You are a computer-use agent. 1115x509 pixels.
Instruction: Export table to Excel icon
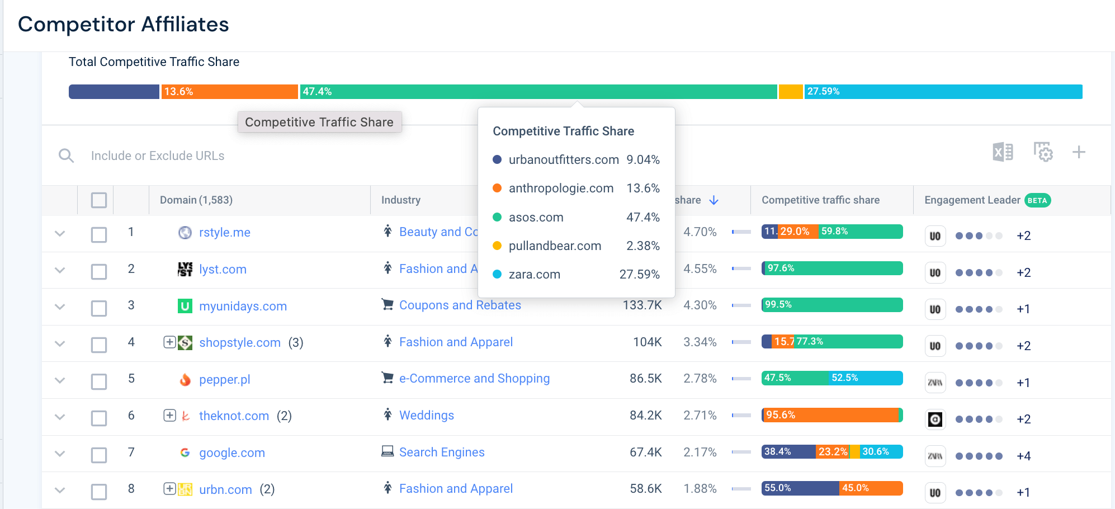(x=1003, y=152)
